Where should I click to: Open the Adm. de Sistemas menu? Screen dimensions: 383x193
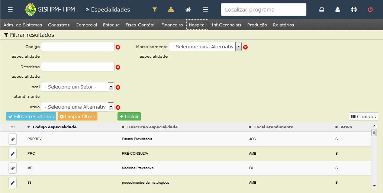tap(23, 25)
